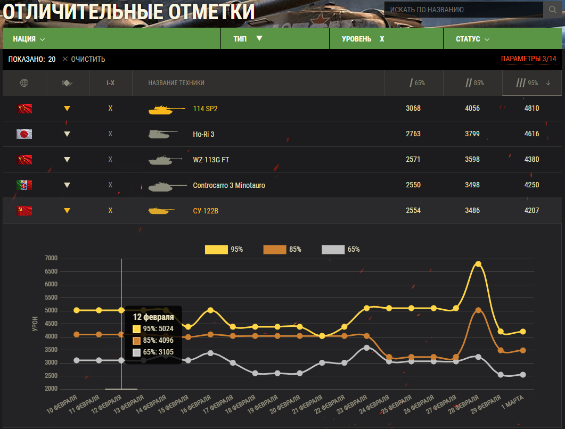Screen dimensions: 565x429
Task: Open the 114 SP2 vehicle row
Action: coord(282,109)
